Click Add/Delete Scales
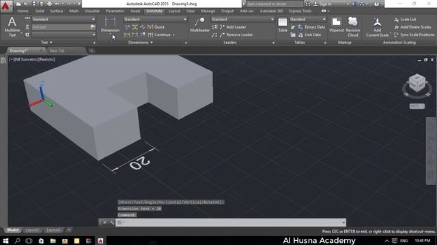 pyautogui.click(x=412, y=27)
